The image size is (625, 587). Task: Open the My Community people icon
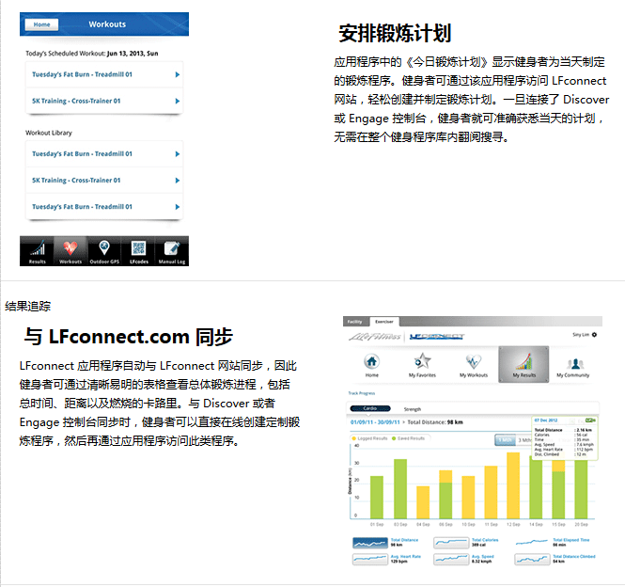click(572, 363)
